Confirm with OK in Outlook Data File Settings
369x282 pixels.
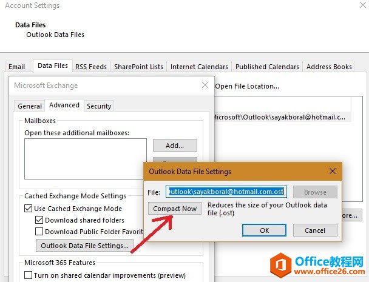[264, 230]
